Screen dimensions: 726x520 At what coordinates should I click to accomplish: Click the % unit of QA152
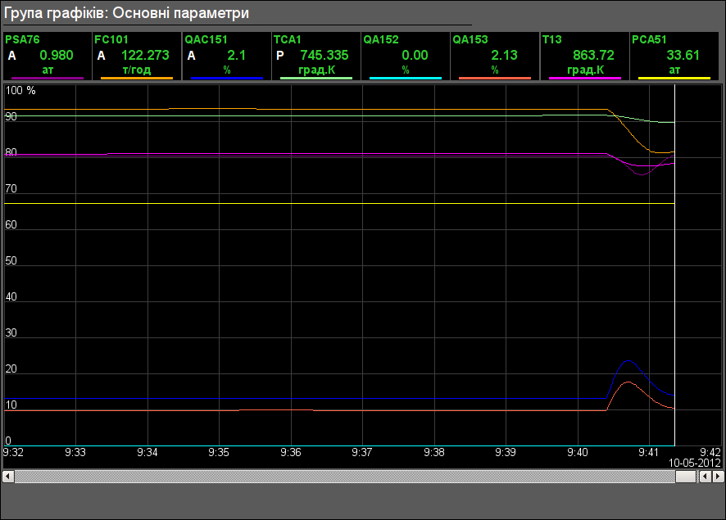(x=406, y=70)
